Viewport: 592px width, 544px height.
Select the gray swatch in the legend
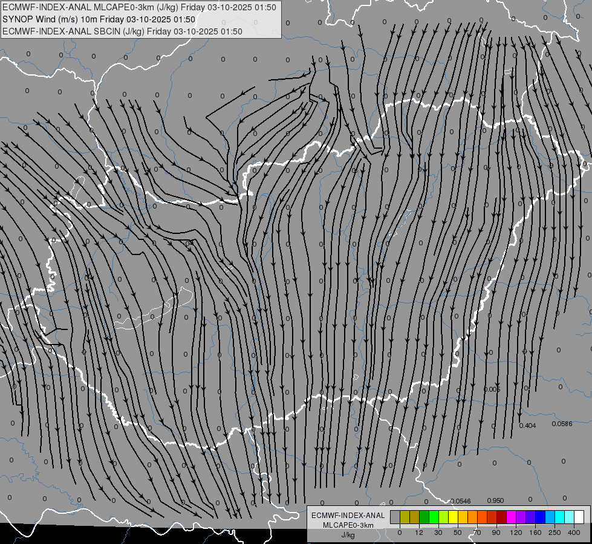395,517
